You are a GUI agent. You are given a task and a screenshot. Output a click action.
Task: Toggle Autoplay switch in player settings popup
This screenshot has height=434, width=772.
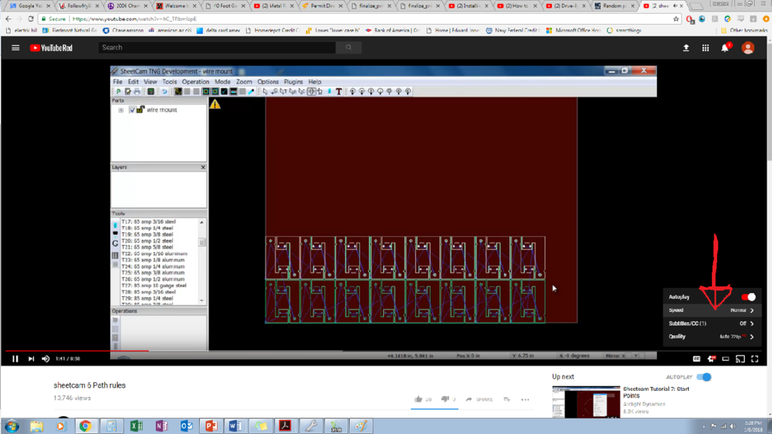pos(748,297)
